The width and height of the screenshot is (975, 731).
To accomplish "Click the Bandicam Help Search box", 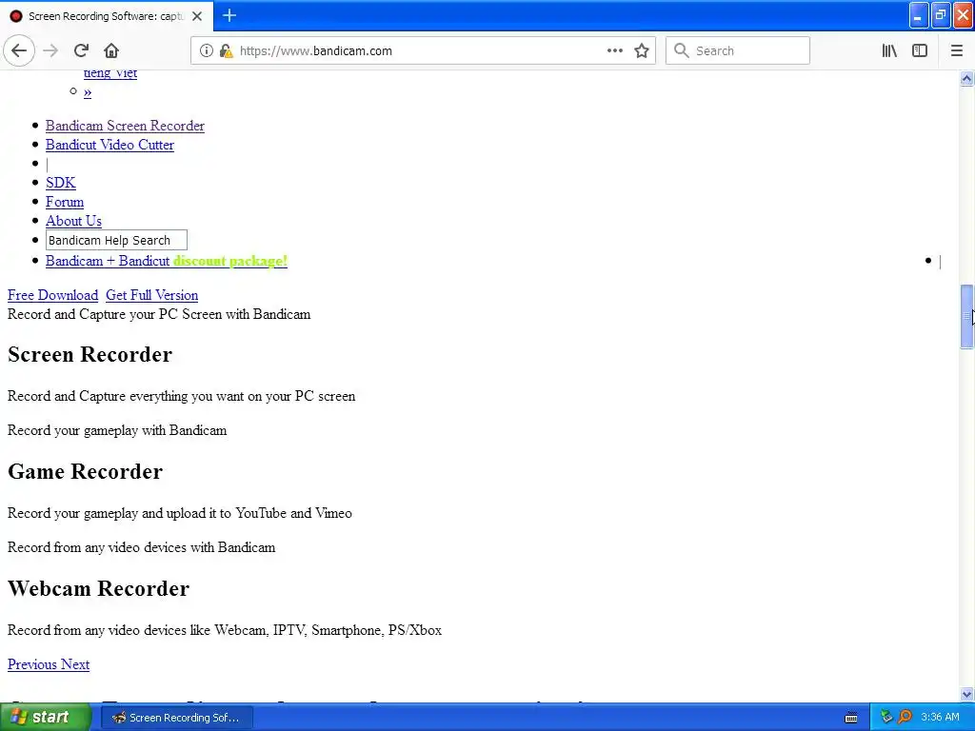I will (116, 240).
